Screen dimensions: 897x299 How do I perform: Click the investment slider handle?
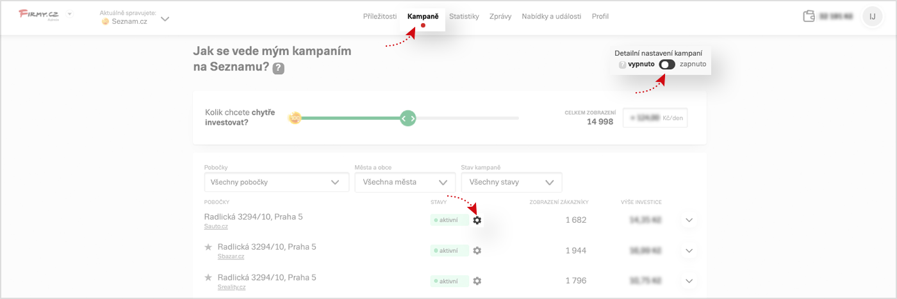coord(408,118)
